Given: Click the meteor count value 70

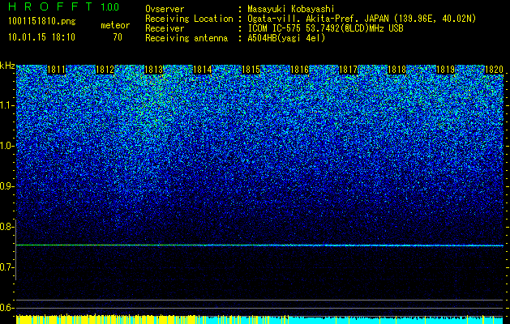Looking at the screenshot, I should point(118,37).
